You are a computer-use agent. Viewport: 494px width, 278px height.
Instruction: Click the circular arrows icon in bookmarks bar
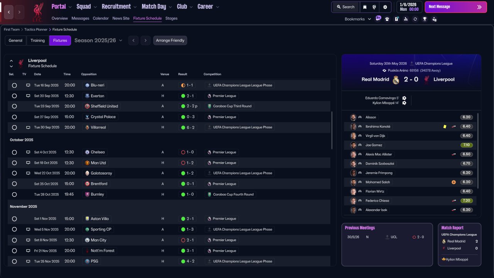[x=415, y=19]
